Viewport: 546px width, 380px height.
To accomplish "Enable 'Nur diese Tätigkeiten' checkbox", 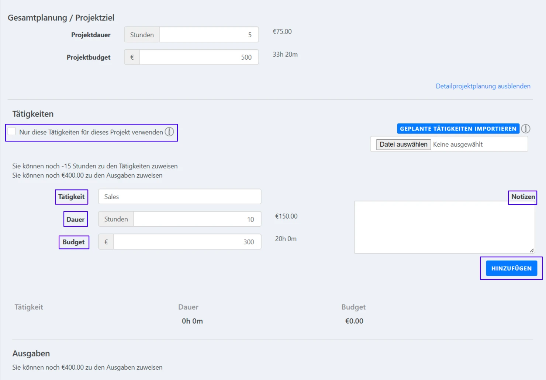I will click(x=12, y=132).
